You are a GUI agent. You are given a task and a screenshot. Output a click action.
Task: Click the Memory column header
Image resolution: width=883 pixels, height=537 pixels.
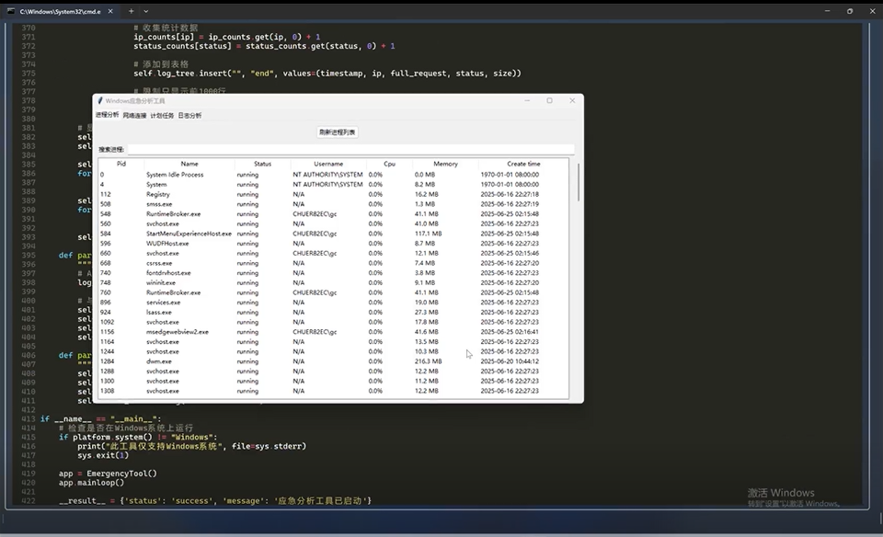[x=445, y=164]
